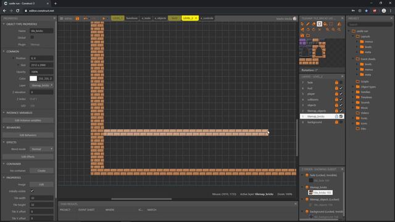Click the image Edit button

[x=41, y=184]
